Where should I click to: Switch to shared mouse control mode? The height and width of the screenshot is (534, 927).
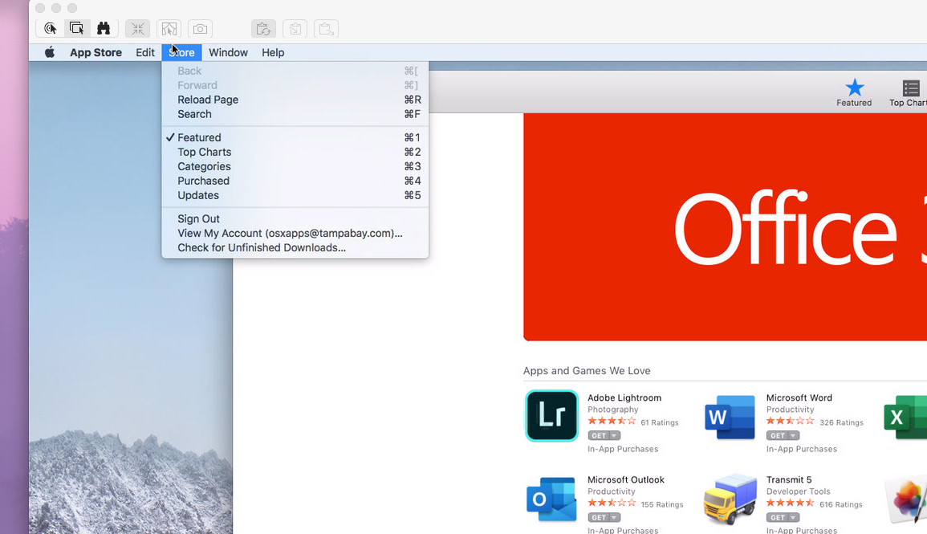point(76,28)
